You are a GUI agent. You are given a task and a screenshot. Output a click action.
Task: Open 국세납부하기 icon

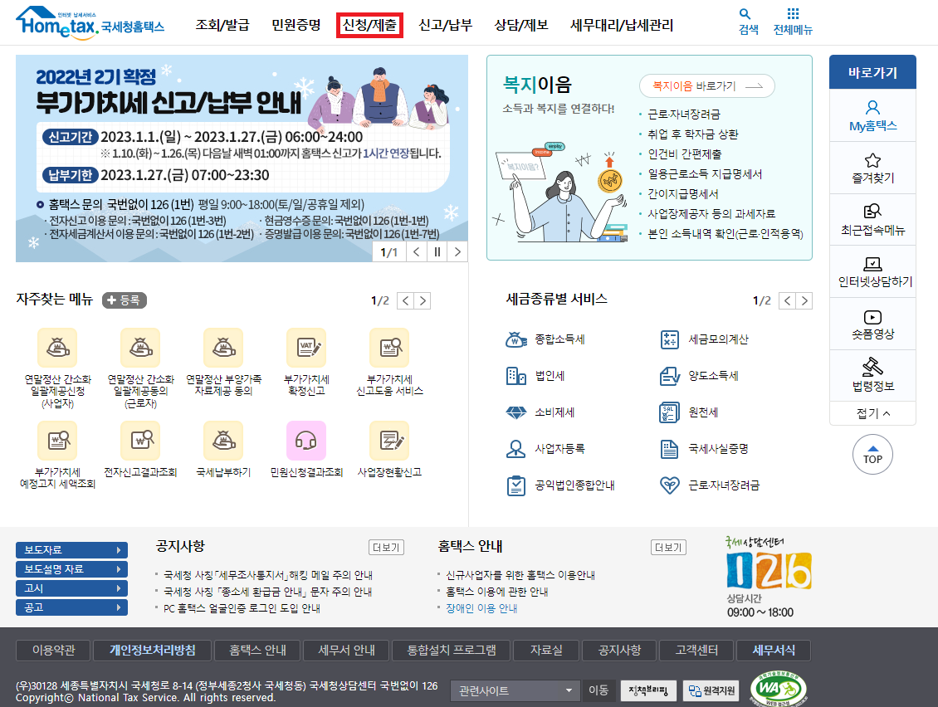click(x=223, y=441)
